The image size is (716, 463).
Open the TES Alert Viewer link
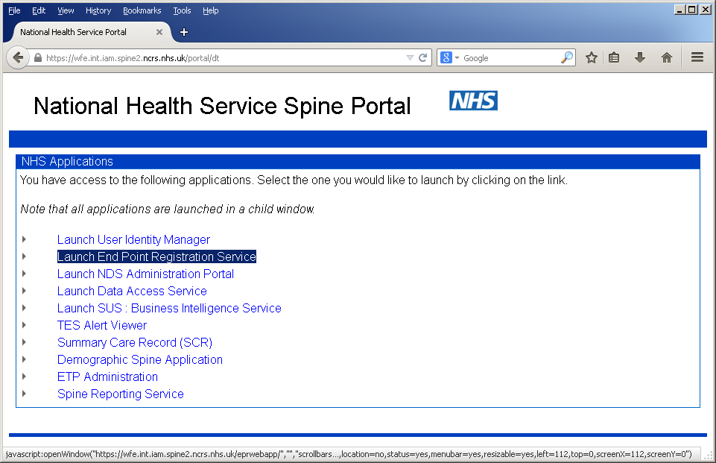coord(102,325)
